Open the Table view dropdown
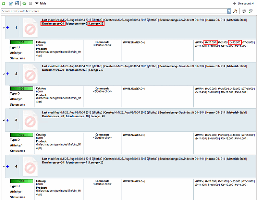Screen dimensions: 257x200 (41, 3)
